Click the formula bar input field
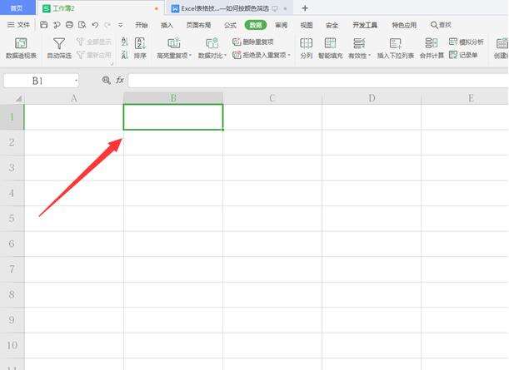509x370 pixels. 318,81
